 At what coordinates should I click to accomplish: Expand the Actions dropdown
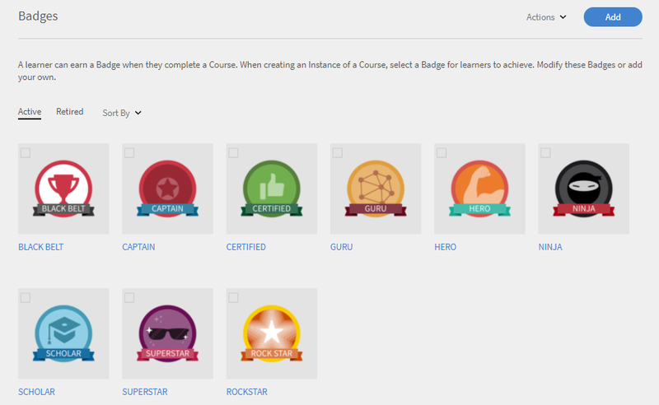(x=546, y=17)
